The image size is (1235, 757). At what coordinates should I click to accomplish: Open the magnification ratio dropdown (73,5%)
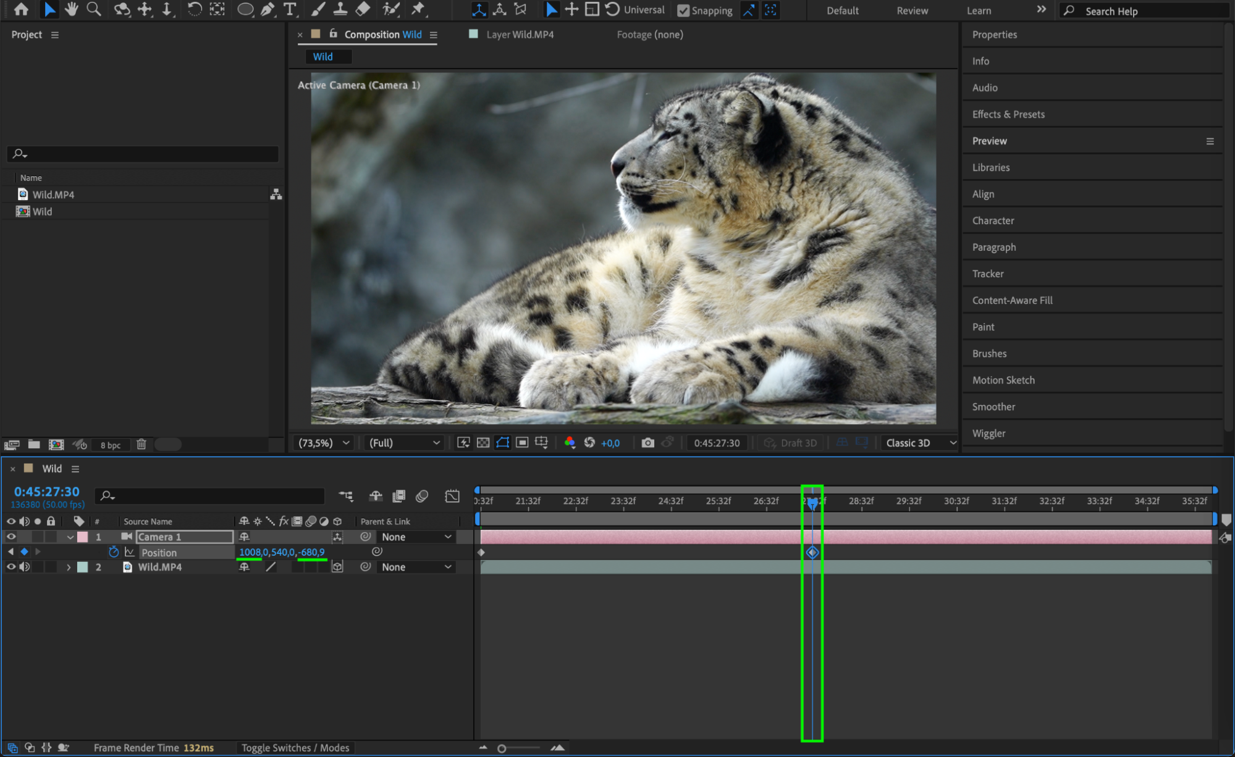(324, 443)
